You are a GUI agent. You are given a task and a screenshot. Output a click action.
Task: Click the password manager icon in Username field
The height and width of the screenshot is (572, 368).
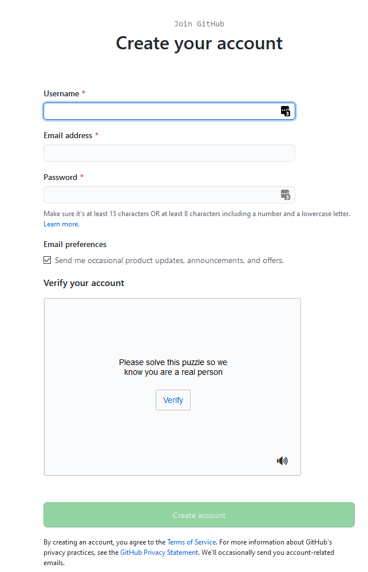tap(285, 111)
